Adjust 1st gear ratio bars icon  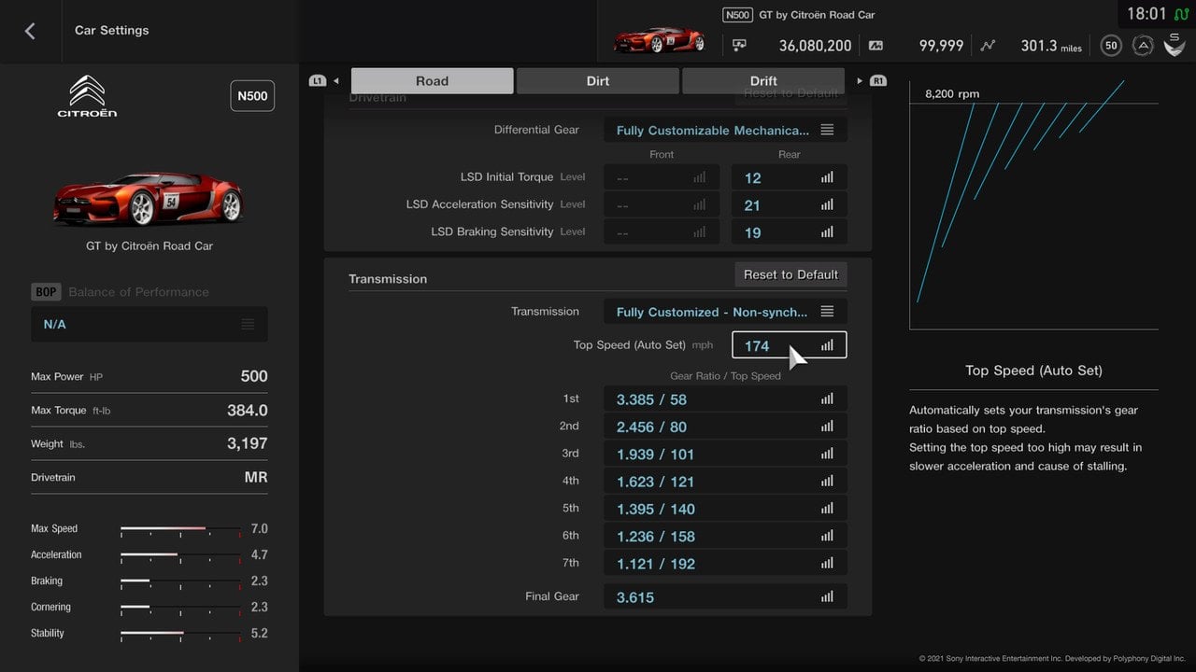[x=827, y=399]
